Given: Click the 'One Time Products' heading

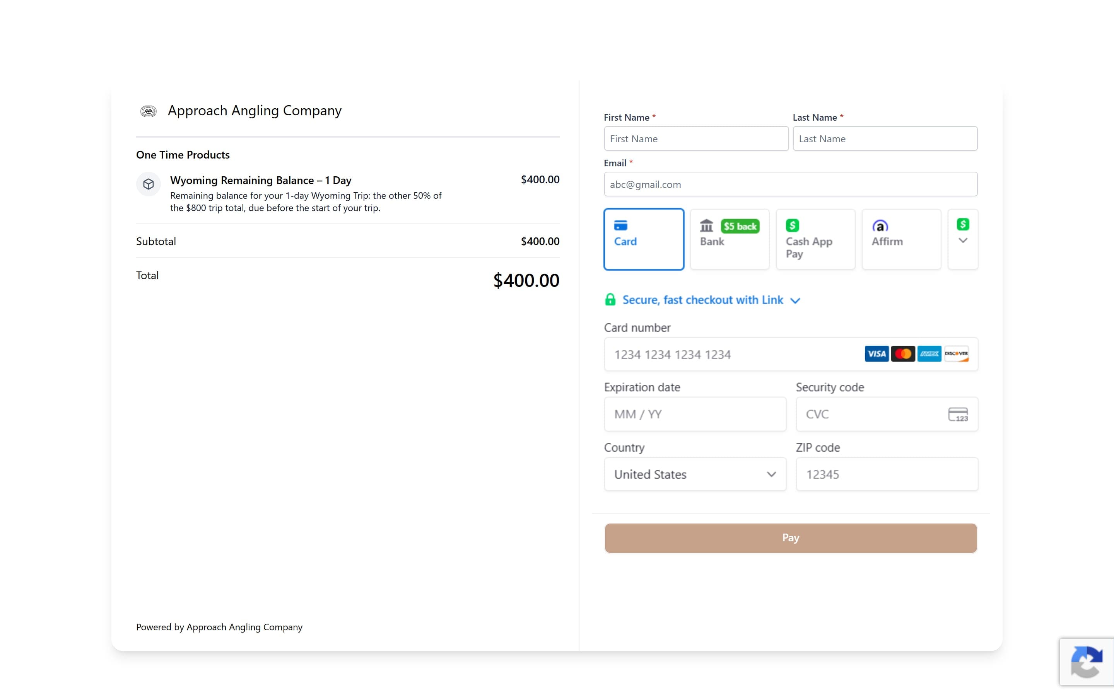Looking at the screenshot, I should [x=183, y=155].
